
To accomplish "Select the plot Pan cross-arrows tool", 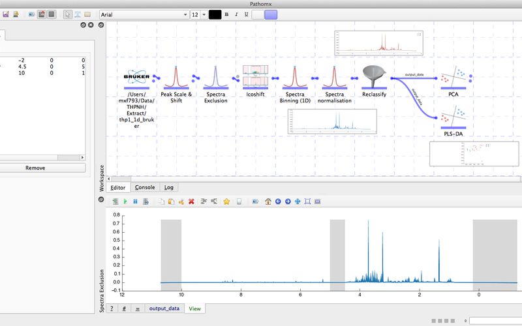I will [x=298, y=201].
